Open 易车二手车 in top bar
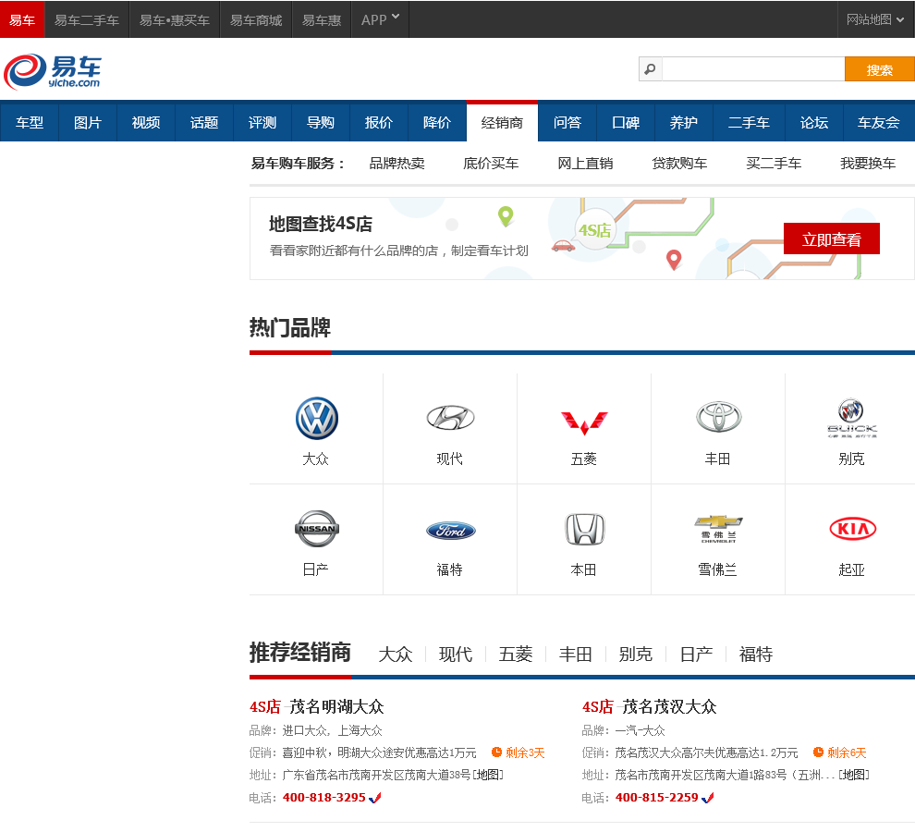The image size is (915, 832). click(x=86, y=19)
